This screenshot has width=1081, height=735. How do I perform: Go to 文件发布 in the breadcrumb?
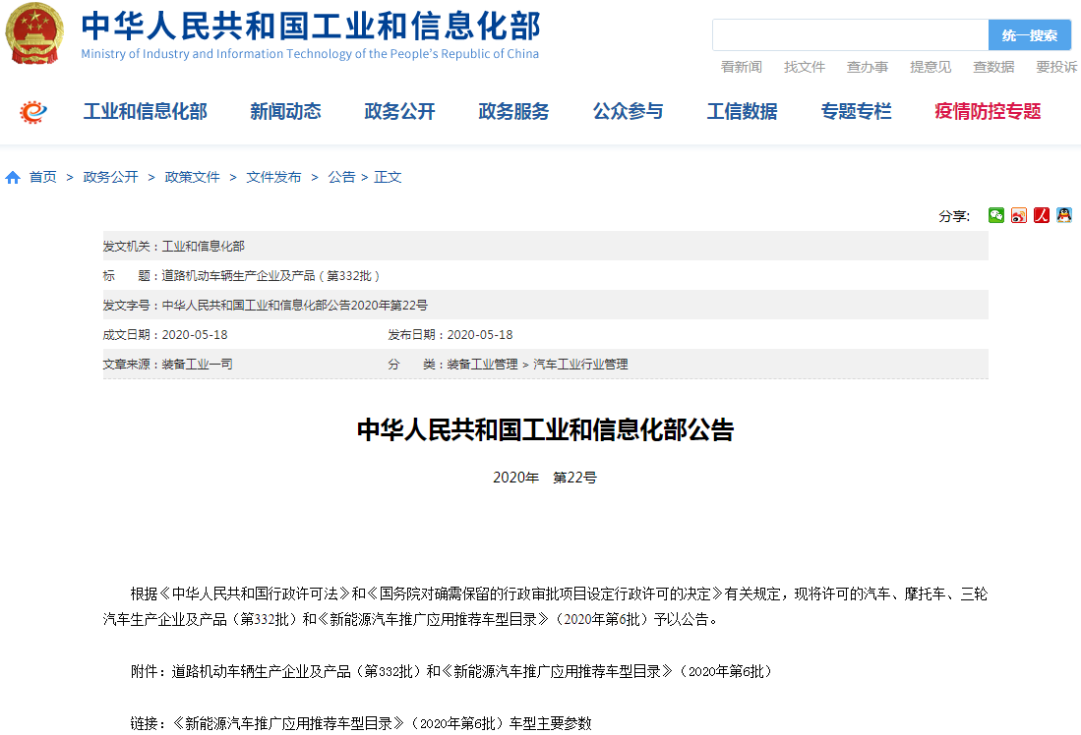pyautogui.click(x=273, y=177)
